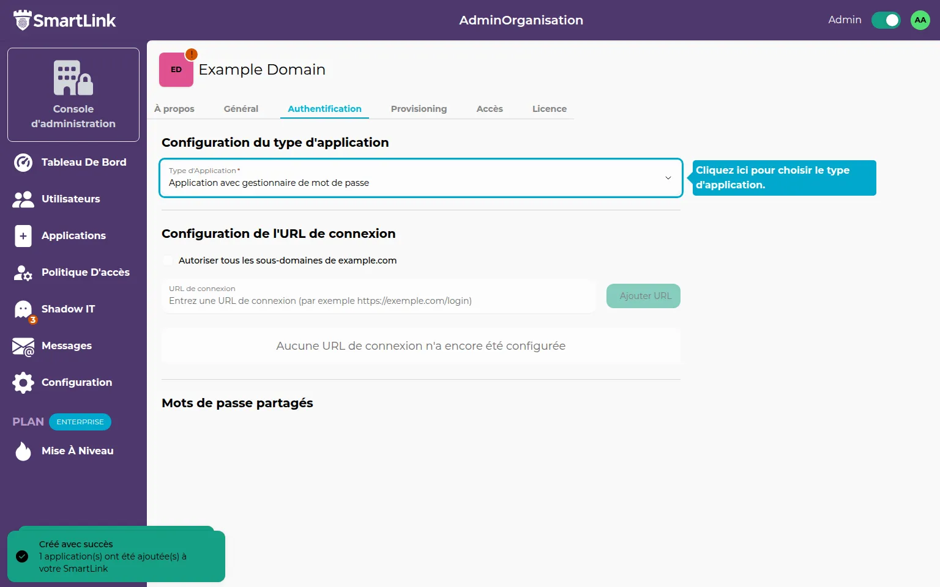
Task: Click the Mise À Niveau flame icon
Action: click(23, 451)
